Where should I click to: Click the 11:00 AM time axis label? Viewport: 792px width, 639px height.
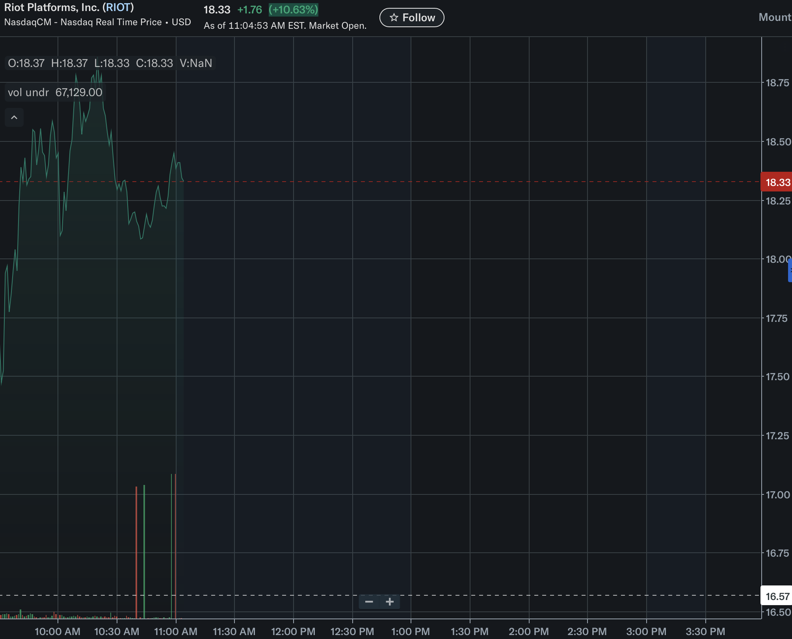pyautogui.click(x=176, y=632)
